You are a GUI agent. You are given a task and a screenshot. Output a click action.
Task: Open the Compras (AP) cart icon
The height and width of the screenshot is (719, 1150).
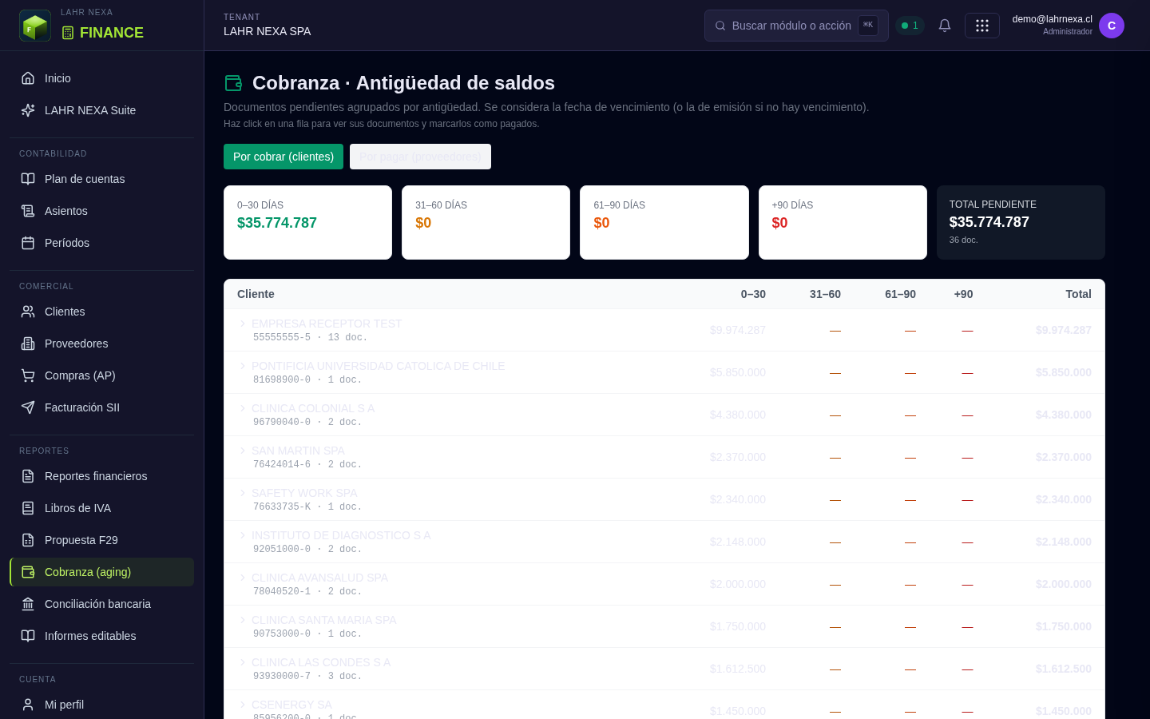[x=28, y=375]
